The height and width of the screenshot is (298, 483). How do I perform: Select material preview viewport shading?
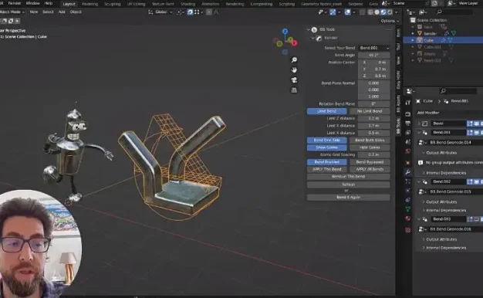coord(383,12)
